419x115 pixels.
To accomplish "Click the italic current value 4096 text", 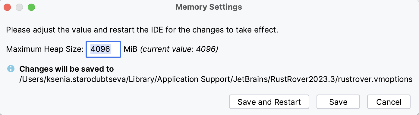I will coord(179,49).
